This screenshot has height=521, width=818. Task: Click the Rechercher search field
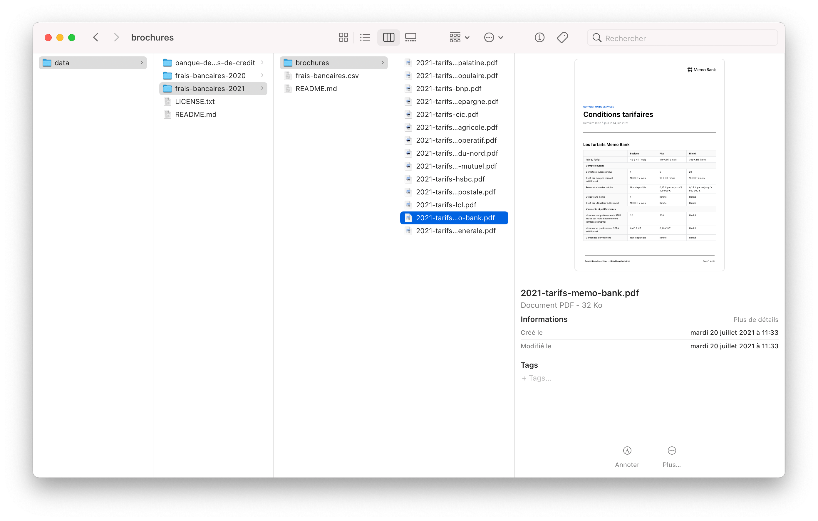point(682,38)
